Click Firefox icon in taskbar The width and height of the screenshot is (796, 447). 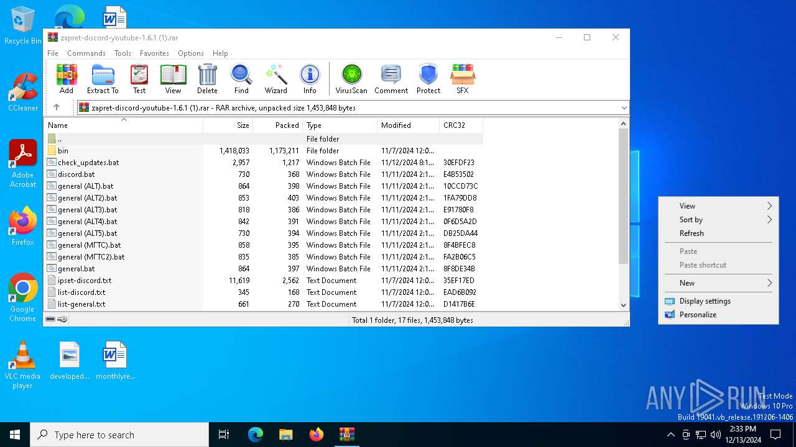pyautogui.click(x=317, y=435)
